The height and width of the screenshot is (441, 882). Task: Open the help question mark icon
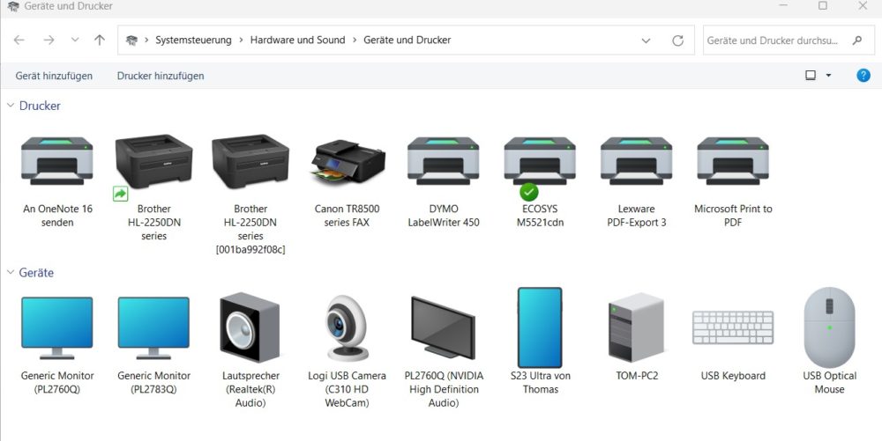coord(863,75)
